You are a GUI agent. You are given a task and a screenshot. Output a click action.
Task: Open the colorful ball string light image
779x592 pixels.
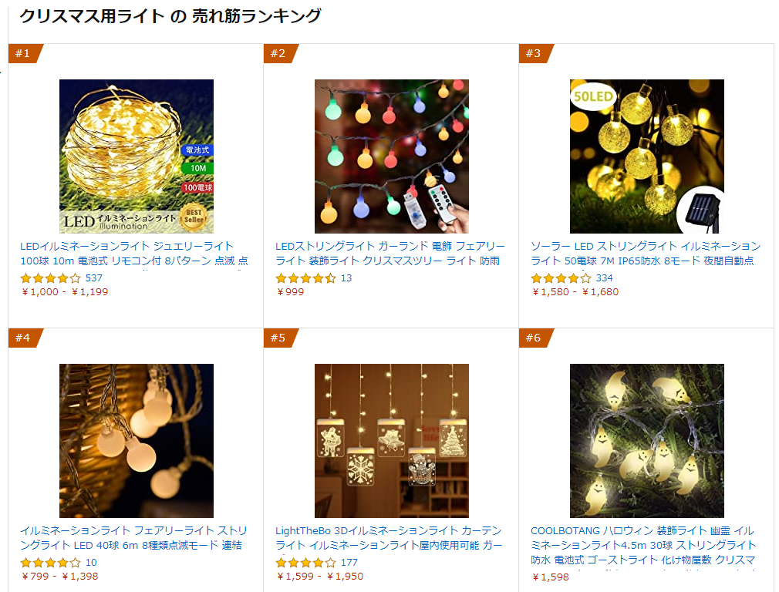point(392,156)
